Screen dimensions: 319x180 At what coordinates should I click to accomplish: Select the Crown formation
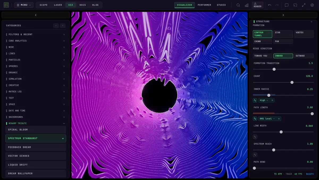pyautogui.click(x=262, y=42)
